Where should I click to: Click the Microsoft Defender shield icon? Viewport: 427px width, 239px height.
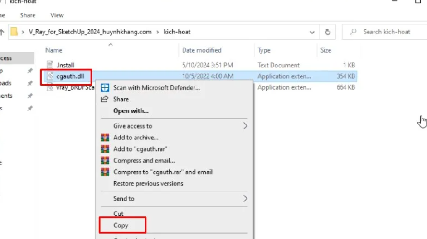click(105, 87)
